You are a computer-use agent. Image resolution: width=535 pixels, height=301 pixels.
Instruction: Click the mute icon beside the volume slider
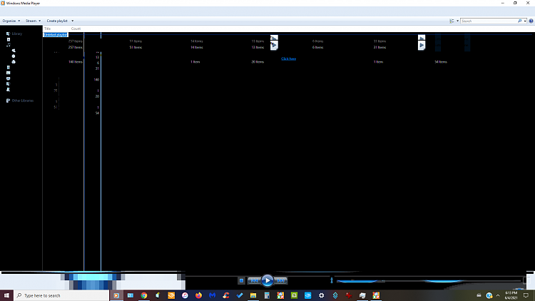tap(332, 280)
